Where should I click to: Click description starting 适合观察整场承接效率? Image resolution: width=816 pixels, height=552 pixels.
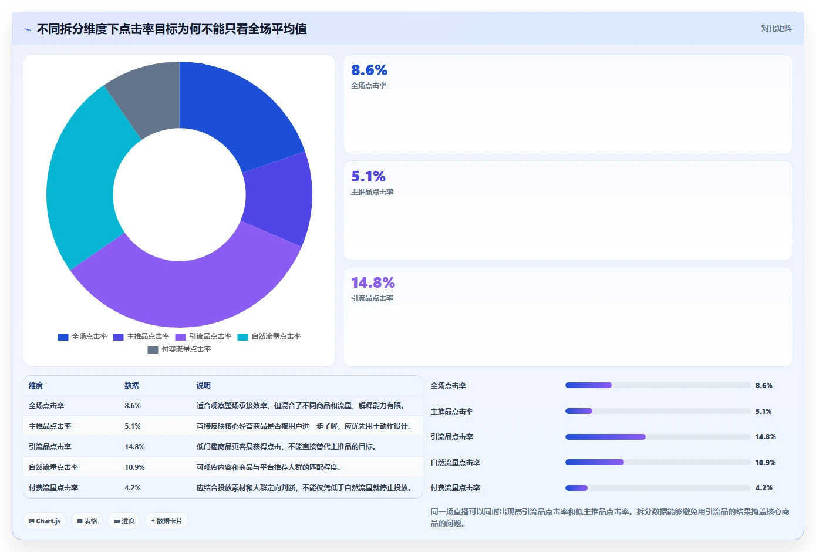coord(302,406)
